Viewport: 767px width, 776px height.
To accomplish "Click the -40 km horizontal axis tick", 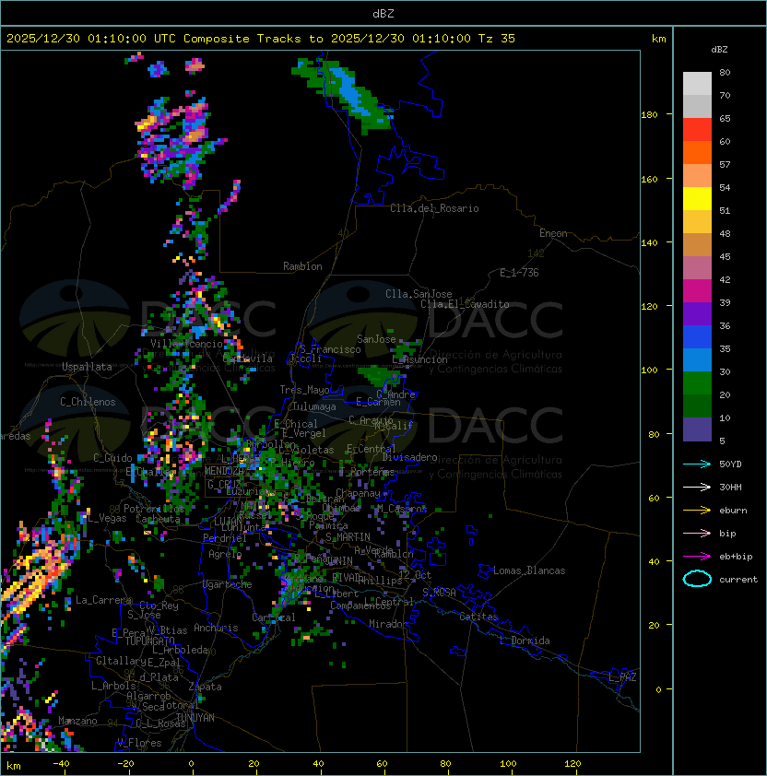I will 61,764.
